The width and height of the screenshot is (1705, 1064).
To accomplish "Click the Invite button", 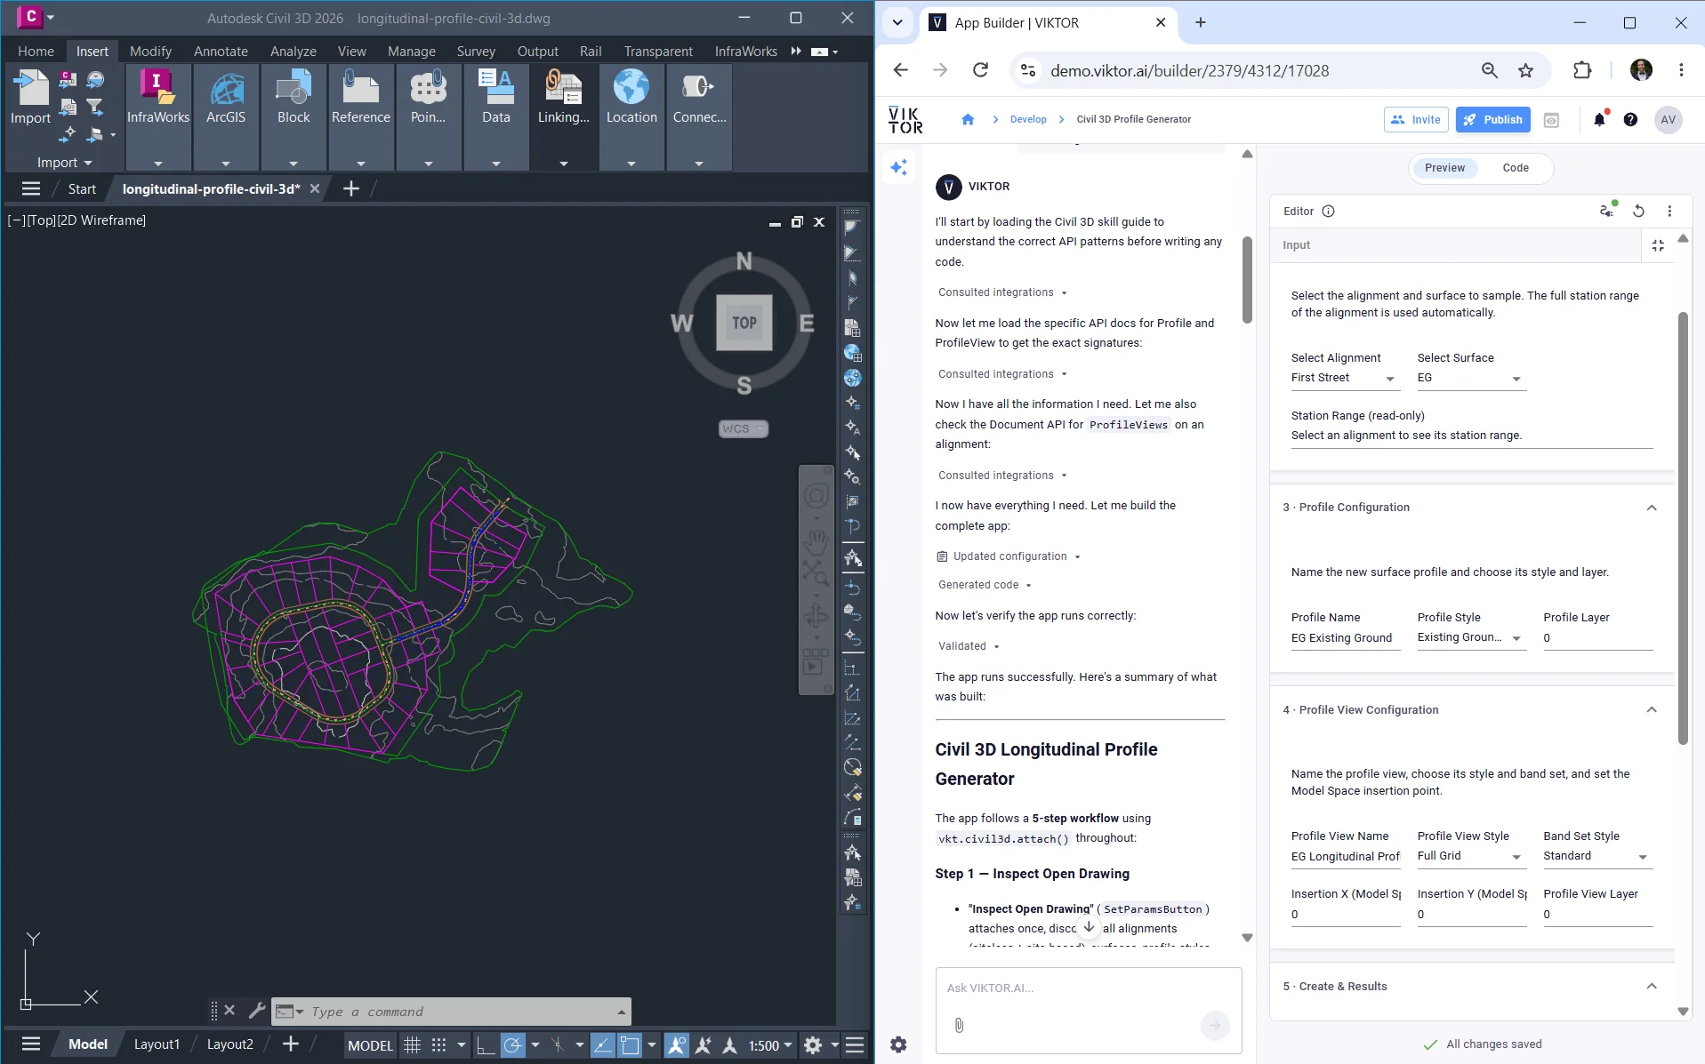I will 1416,119.
